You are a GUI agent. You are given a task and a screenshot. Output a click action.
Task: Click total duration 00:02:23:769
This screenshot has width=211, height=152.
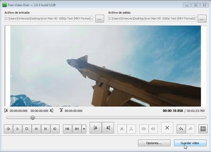pyautogui.click(x=196, y=111)
